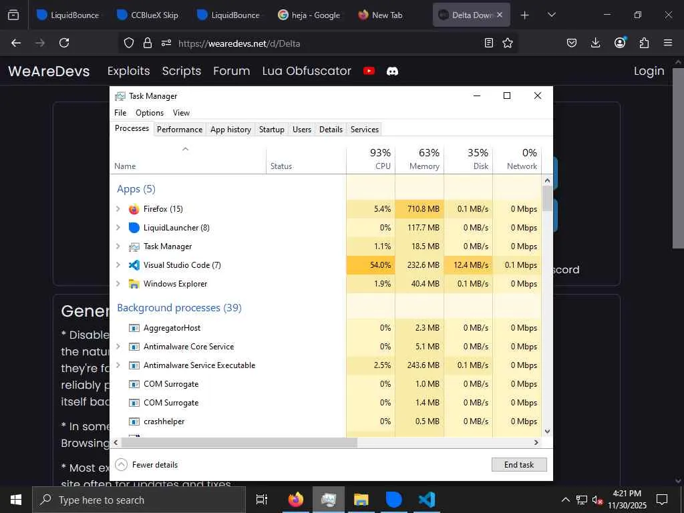This screenshot has width=684, height=513.
Task: Open the Options menu in Task Manager
Action: (x=150, y=112)
